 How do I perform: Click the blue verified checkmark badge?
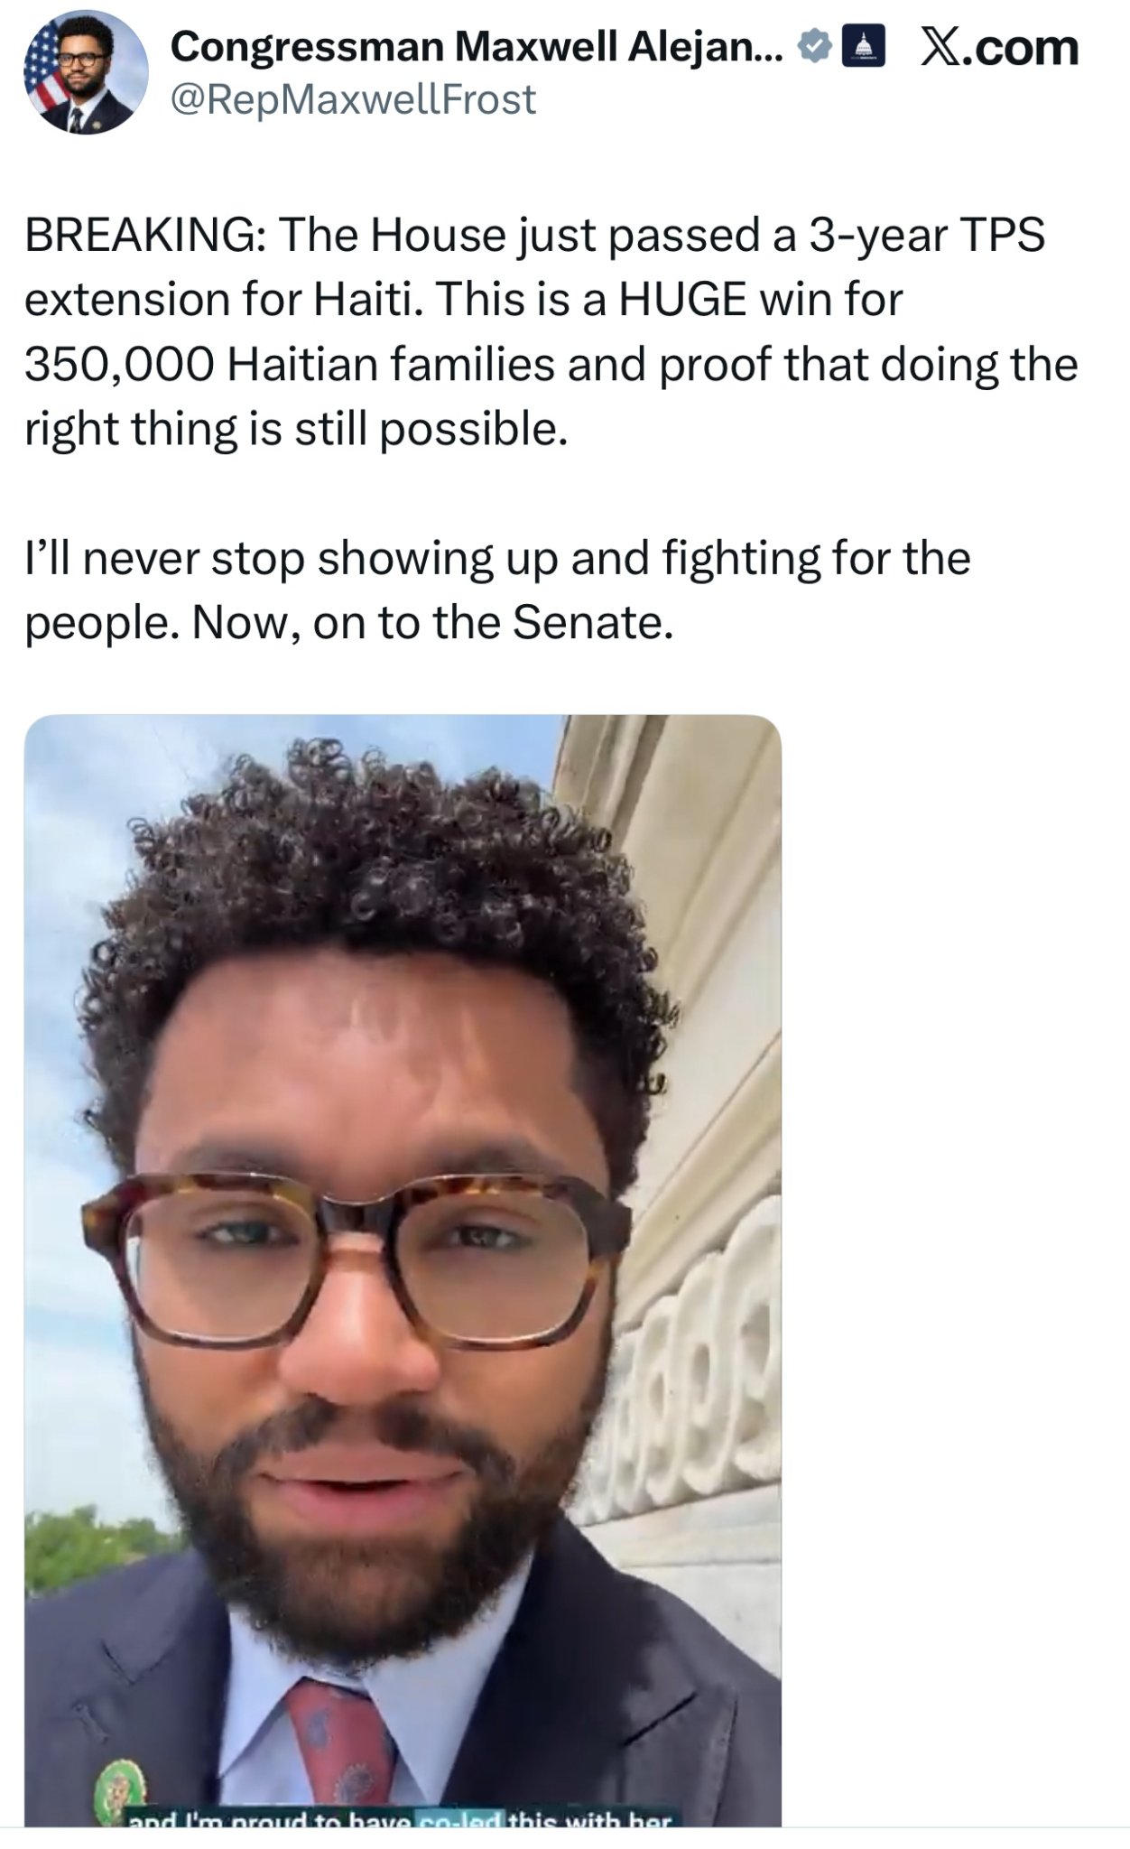815,46
